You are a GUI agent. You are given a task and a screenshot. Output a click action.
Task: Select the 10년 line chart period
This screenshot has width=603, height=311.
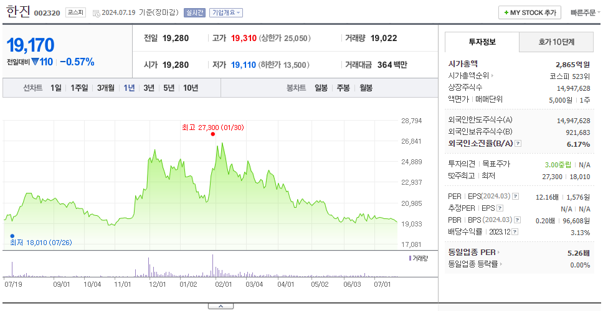point(191,88)
